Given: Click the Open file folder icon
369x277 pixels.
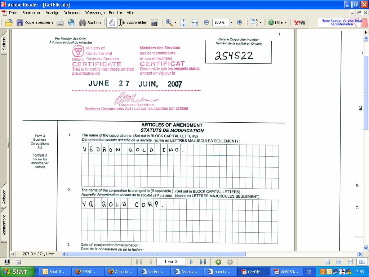Looking at the screenshot, I should pos(9,22).
